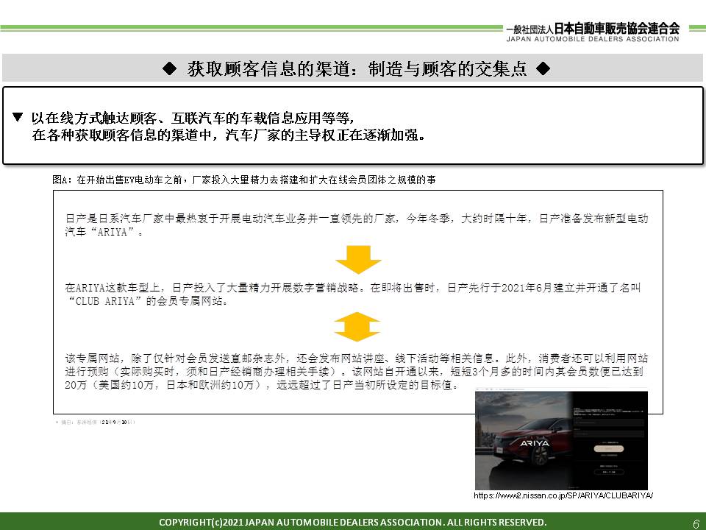Click the paragraph starting with 该专属网站
This screenshot has height=530, width=706.
tap(357, 372)
